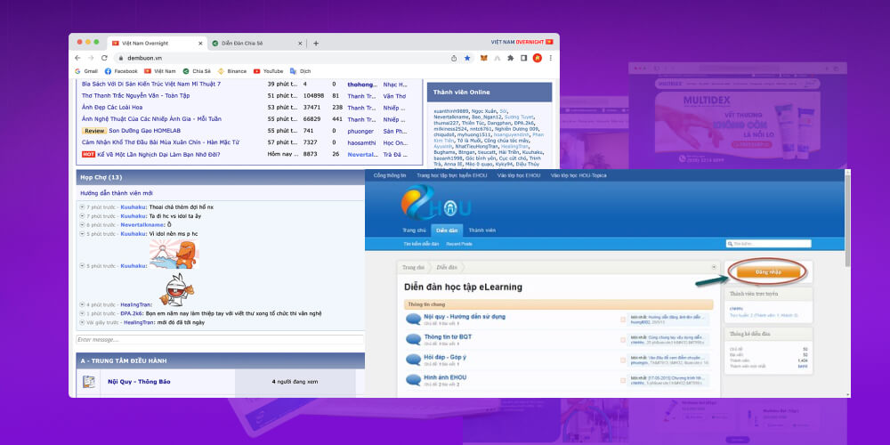
Task: Click the dembuon.vn address bar
Action: coord(284,58)
